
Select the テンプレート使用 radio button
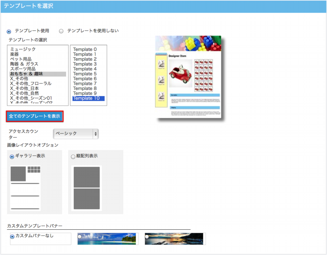(9, 31)
